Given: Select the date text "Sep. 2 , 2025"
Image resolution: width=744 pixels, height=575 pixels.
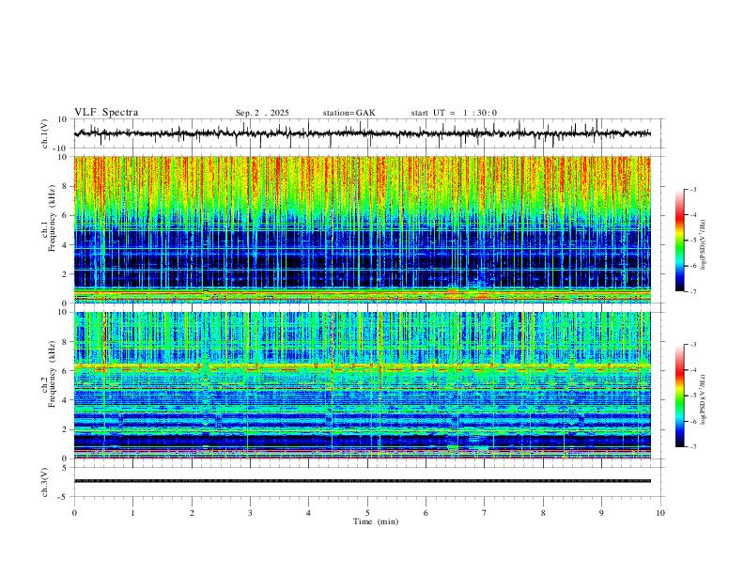Looking at the screenshot, I should coord(262,113).
